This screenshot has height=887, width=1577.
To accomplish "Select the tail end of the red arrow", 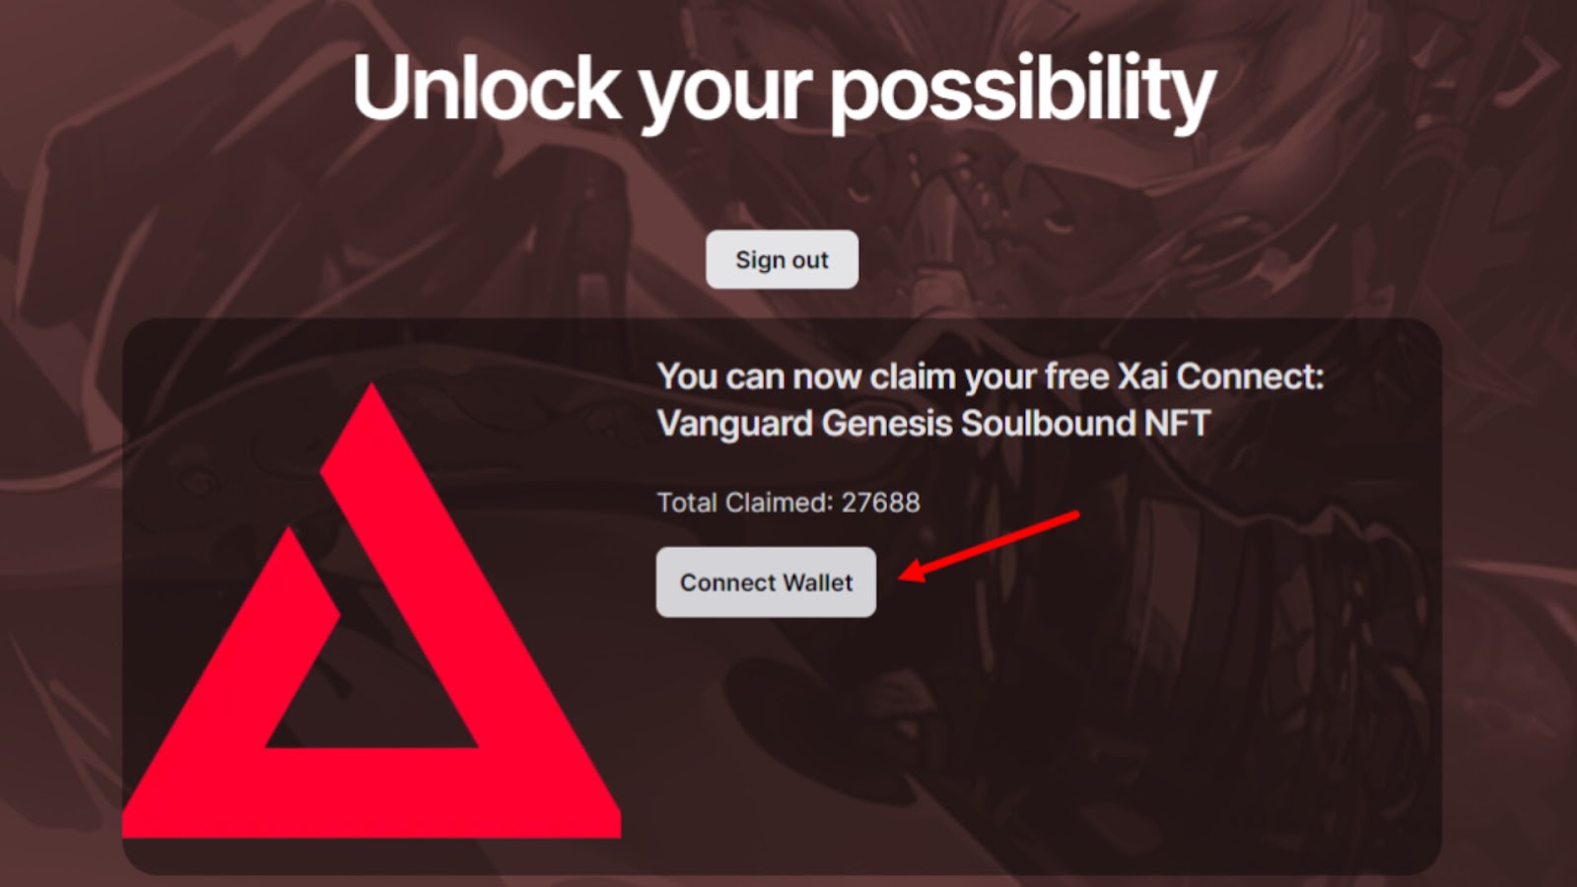I will (1072, 515).
